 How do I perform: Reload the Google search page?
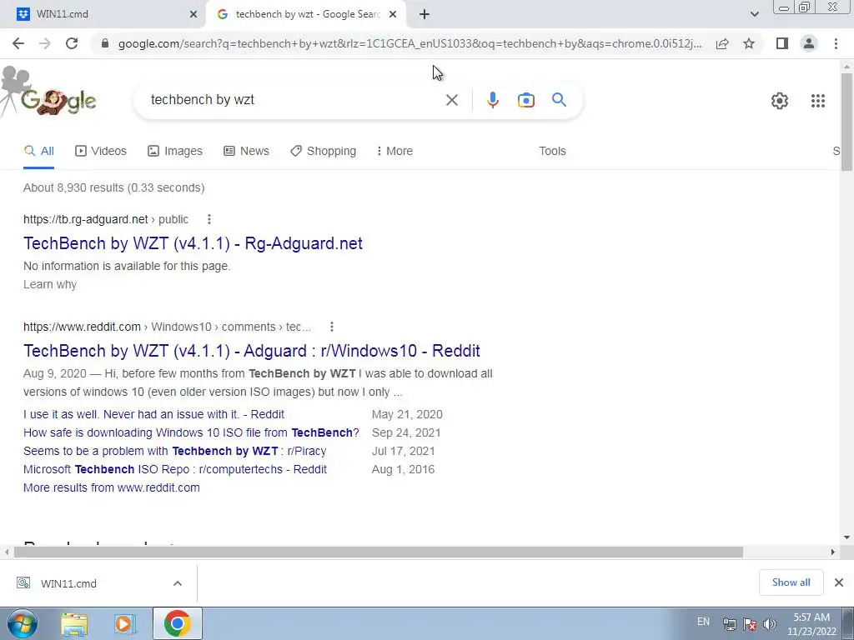coord(72,43)
